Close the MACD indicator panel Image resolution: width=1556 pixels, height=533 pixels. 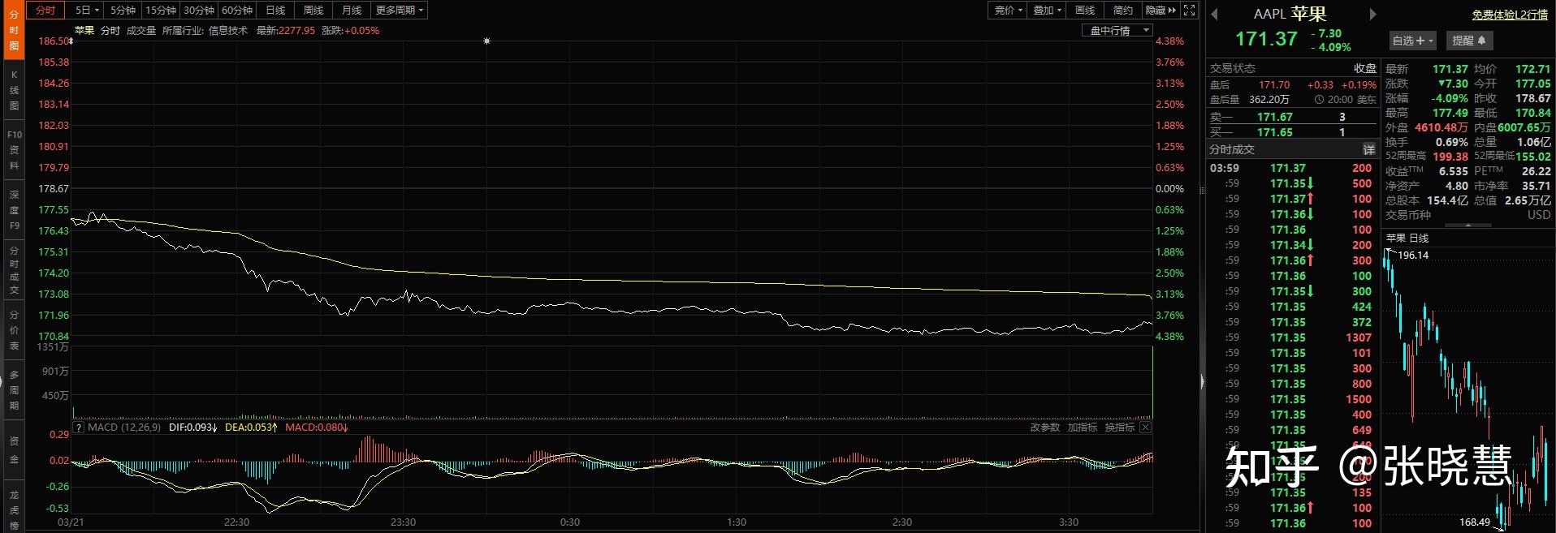[1145, 428]
